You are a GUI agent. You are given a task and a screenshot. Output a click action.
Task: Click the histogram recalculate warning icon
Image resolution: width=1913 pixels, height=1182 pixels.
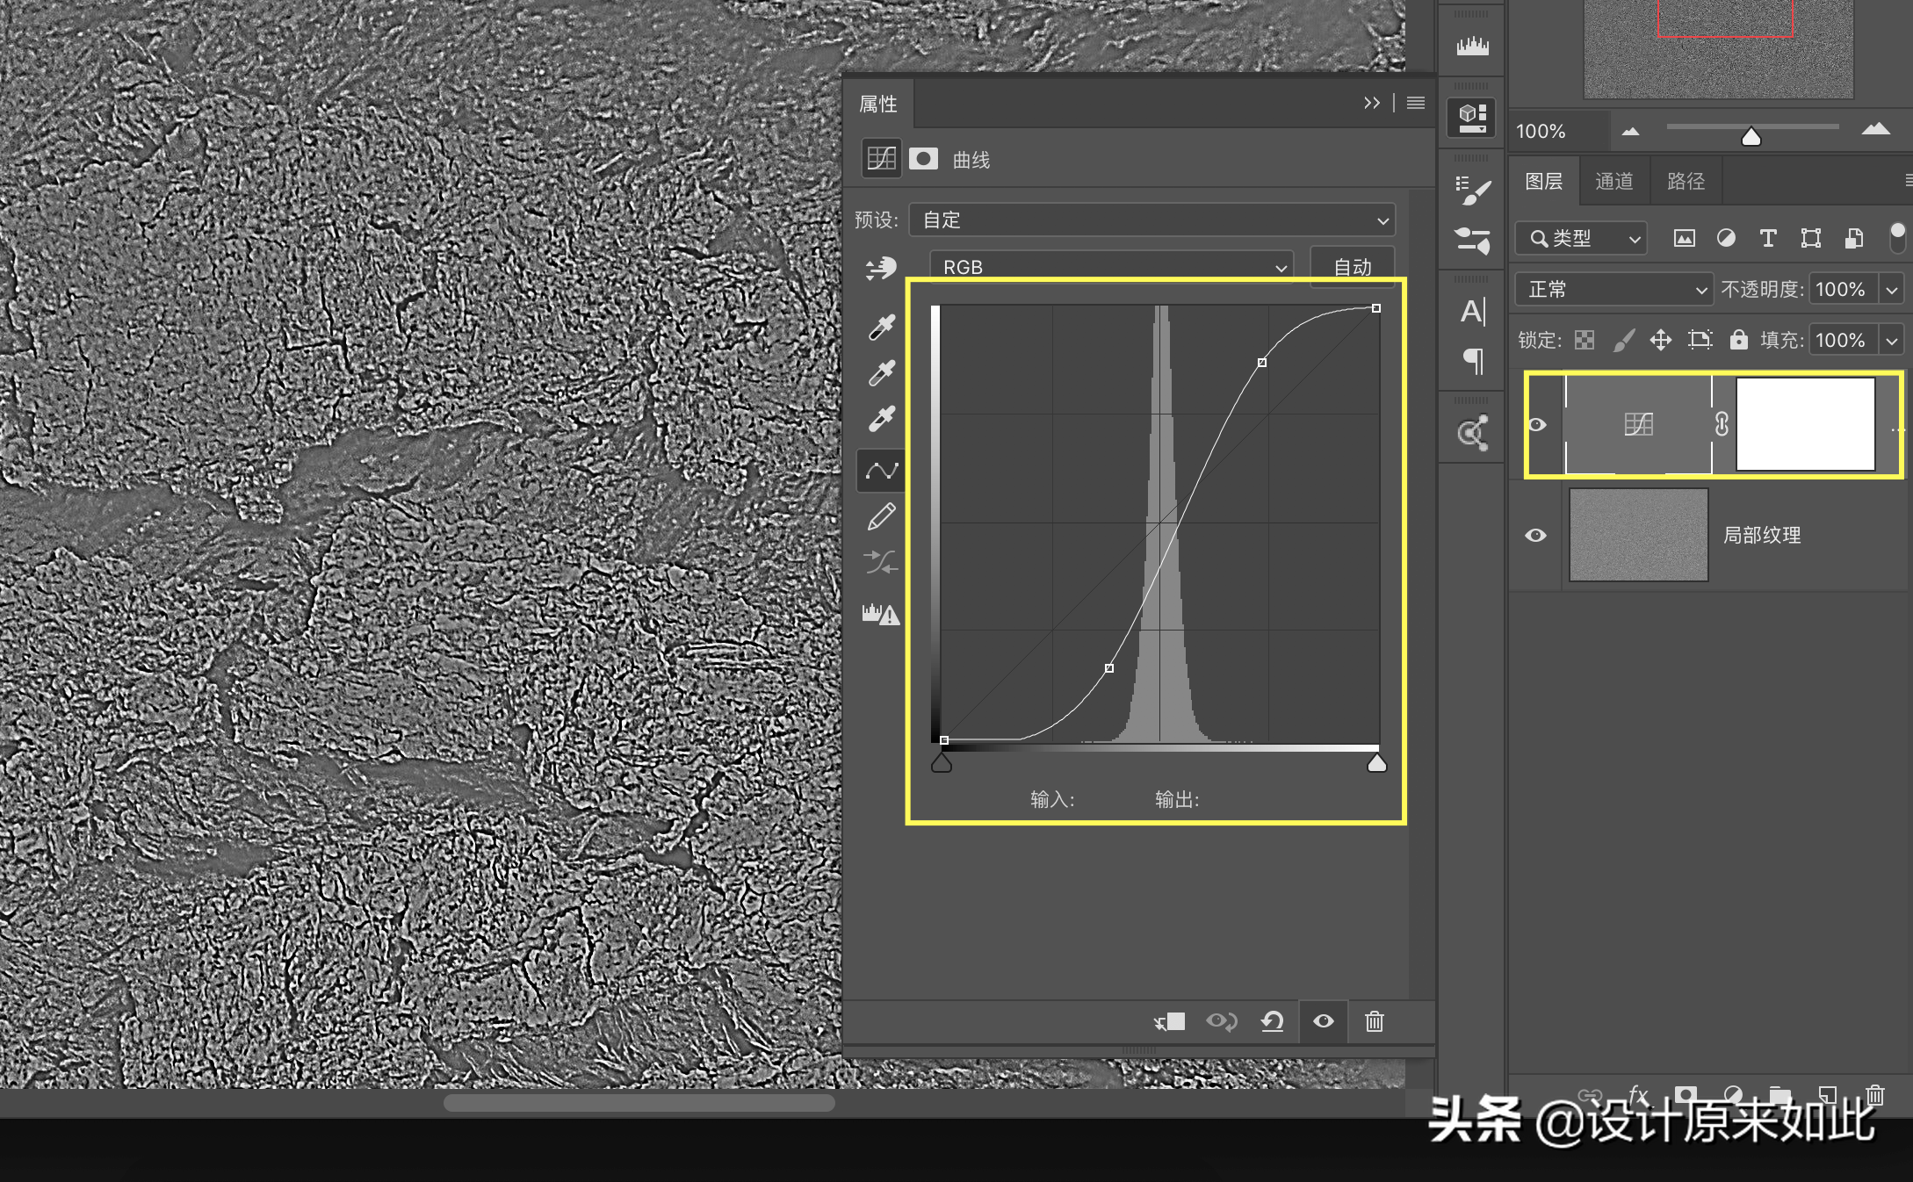point(881,614)
